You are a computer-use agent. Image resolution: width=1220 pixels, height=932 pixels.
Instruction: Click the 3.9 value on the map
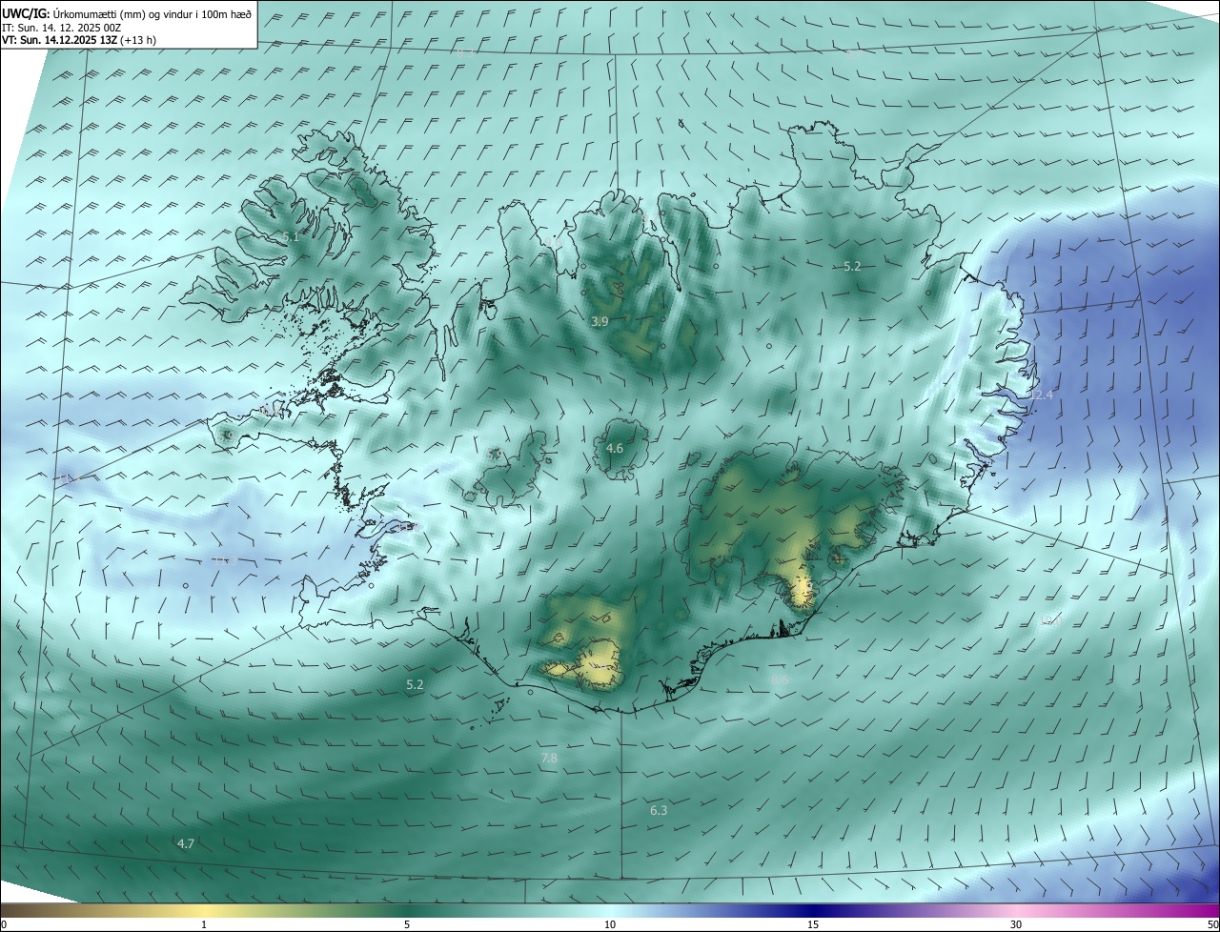(x=600, y=322)
